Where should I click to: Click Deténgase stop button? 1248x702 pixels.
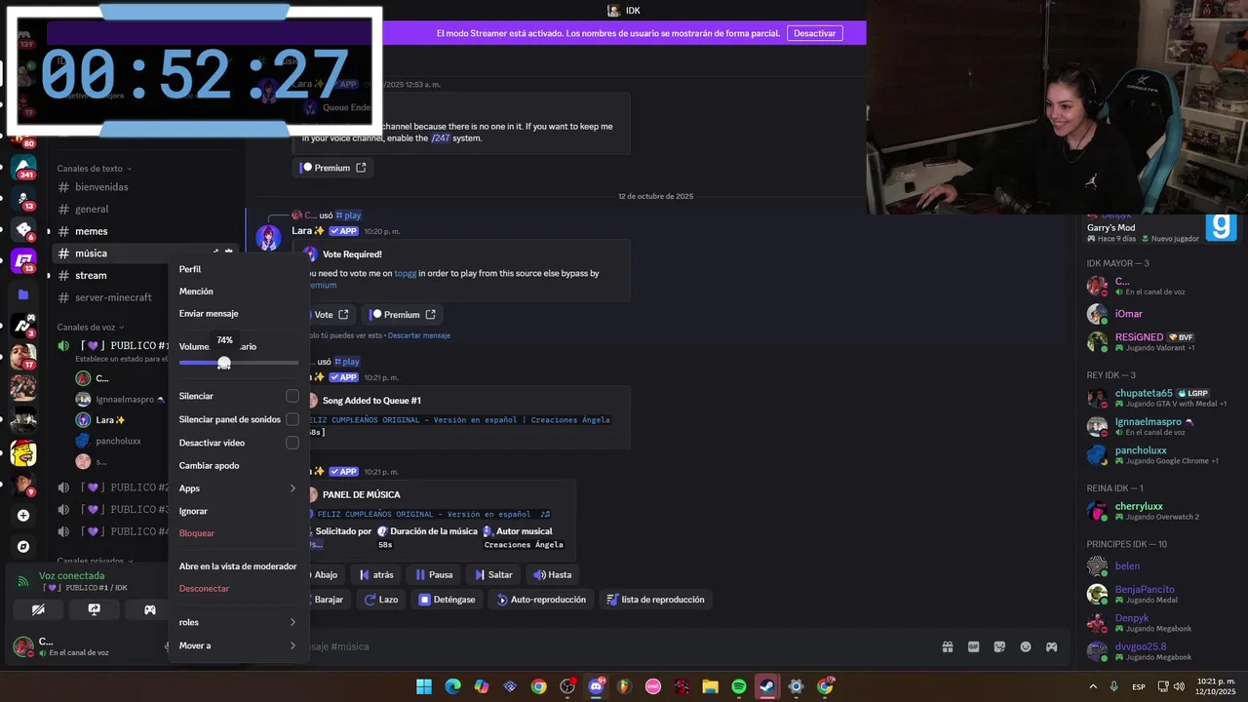coord(447,600)
